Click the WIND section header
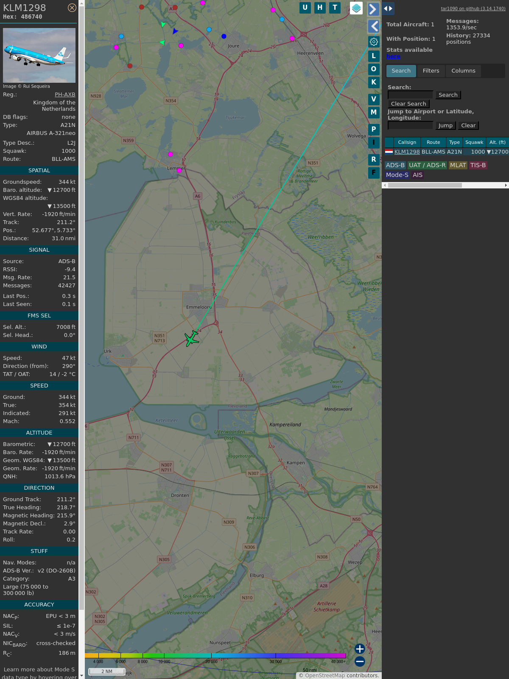Image resolution: width=509 pixels, height=679 pixels. (x=39, y=347)
